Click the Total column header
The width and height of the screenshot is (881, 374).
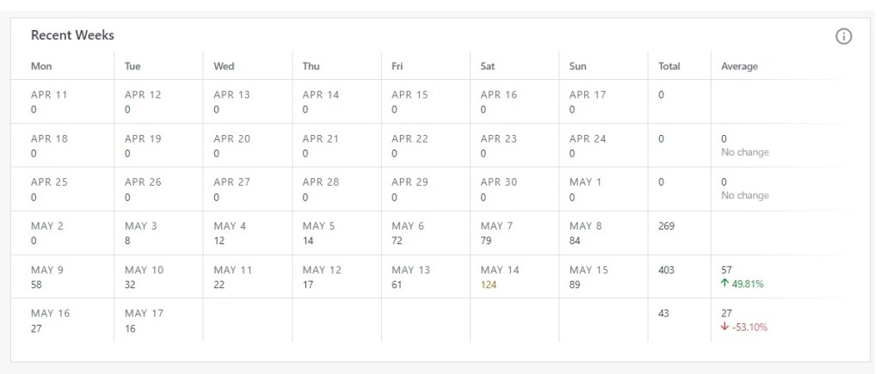[x=668, y=66]
